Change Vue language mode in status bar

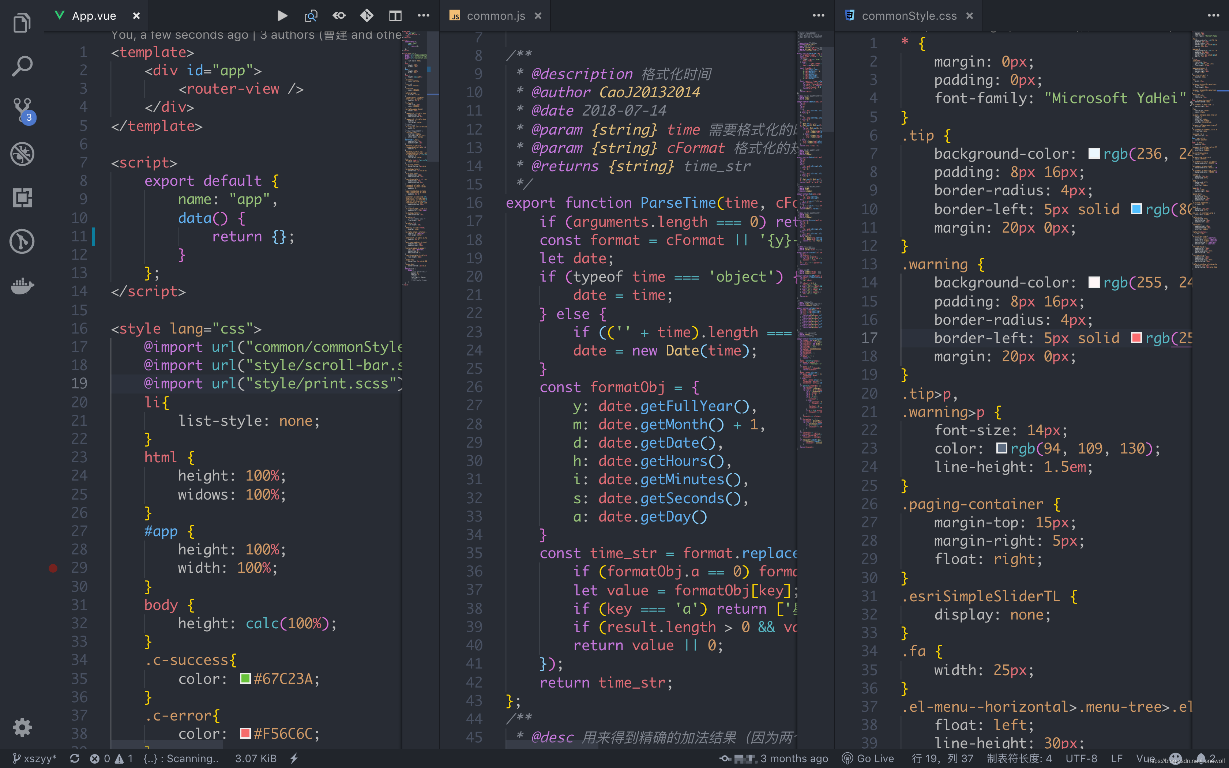coord(1145,758)
